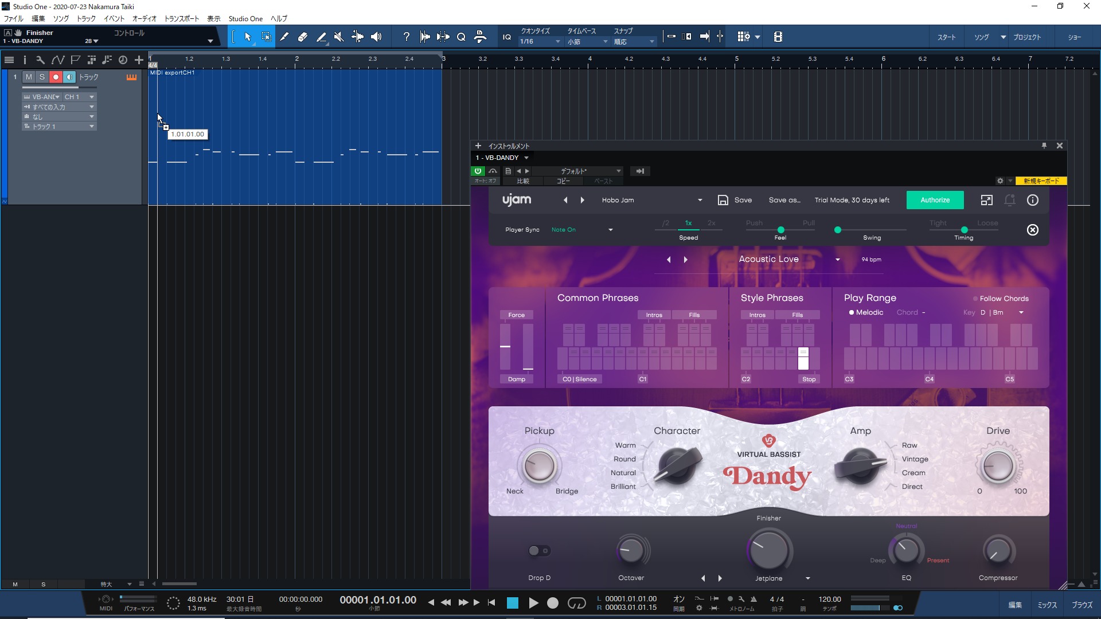1101x619 pixels.
Task: Close the player sync bar X icon
Action: coord(1033,230)
